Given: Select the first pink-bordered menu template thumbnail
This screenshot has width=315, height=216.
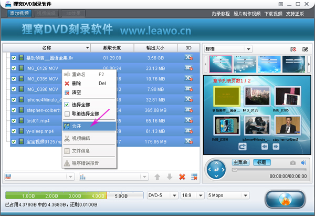Looking at the screenshot, I should point(220,64).
